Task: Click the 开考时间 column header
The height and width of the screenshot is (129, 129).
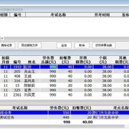Action: click(102, 15)
